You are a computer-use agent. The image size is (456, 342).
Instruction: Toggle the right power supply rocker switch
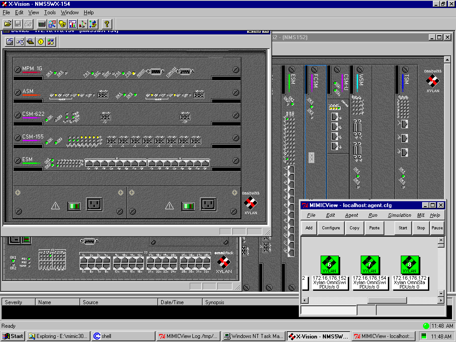click(x=188, y=206)
